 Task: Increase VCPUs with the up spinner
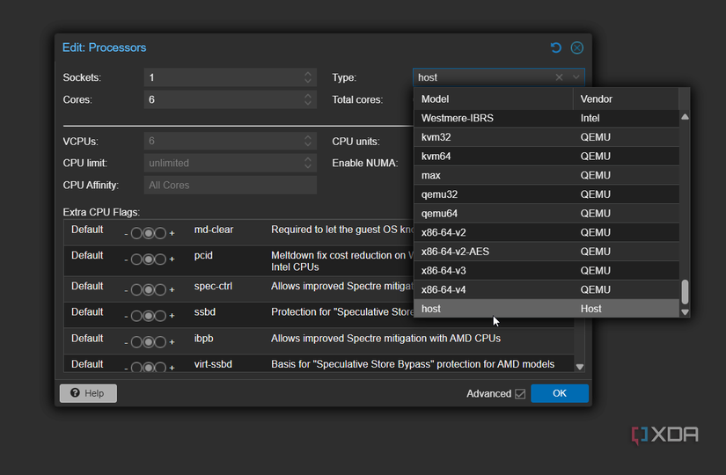(308, 136)
